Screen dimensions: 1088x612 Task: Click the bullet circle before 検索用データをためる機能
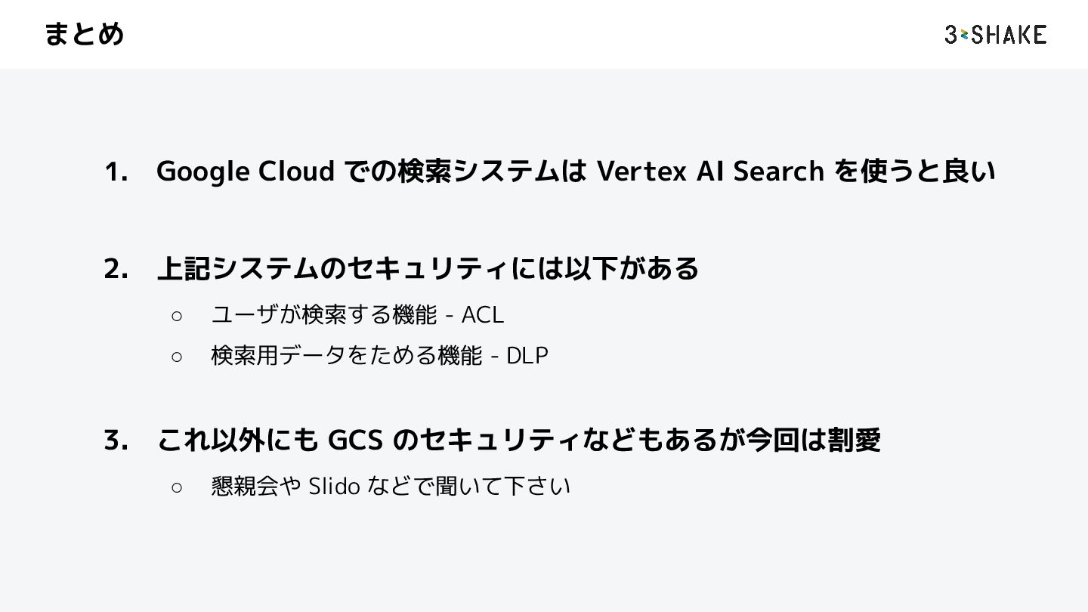coord(177,357)
